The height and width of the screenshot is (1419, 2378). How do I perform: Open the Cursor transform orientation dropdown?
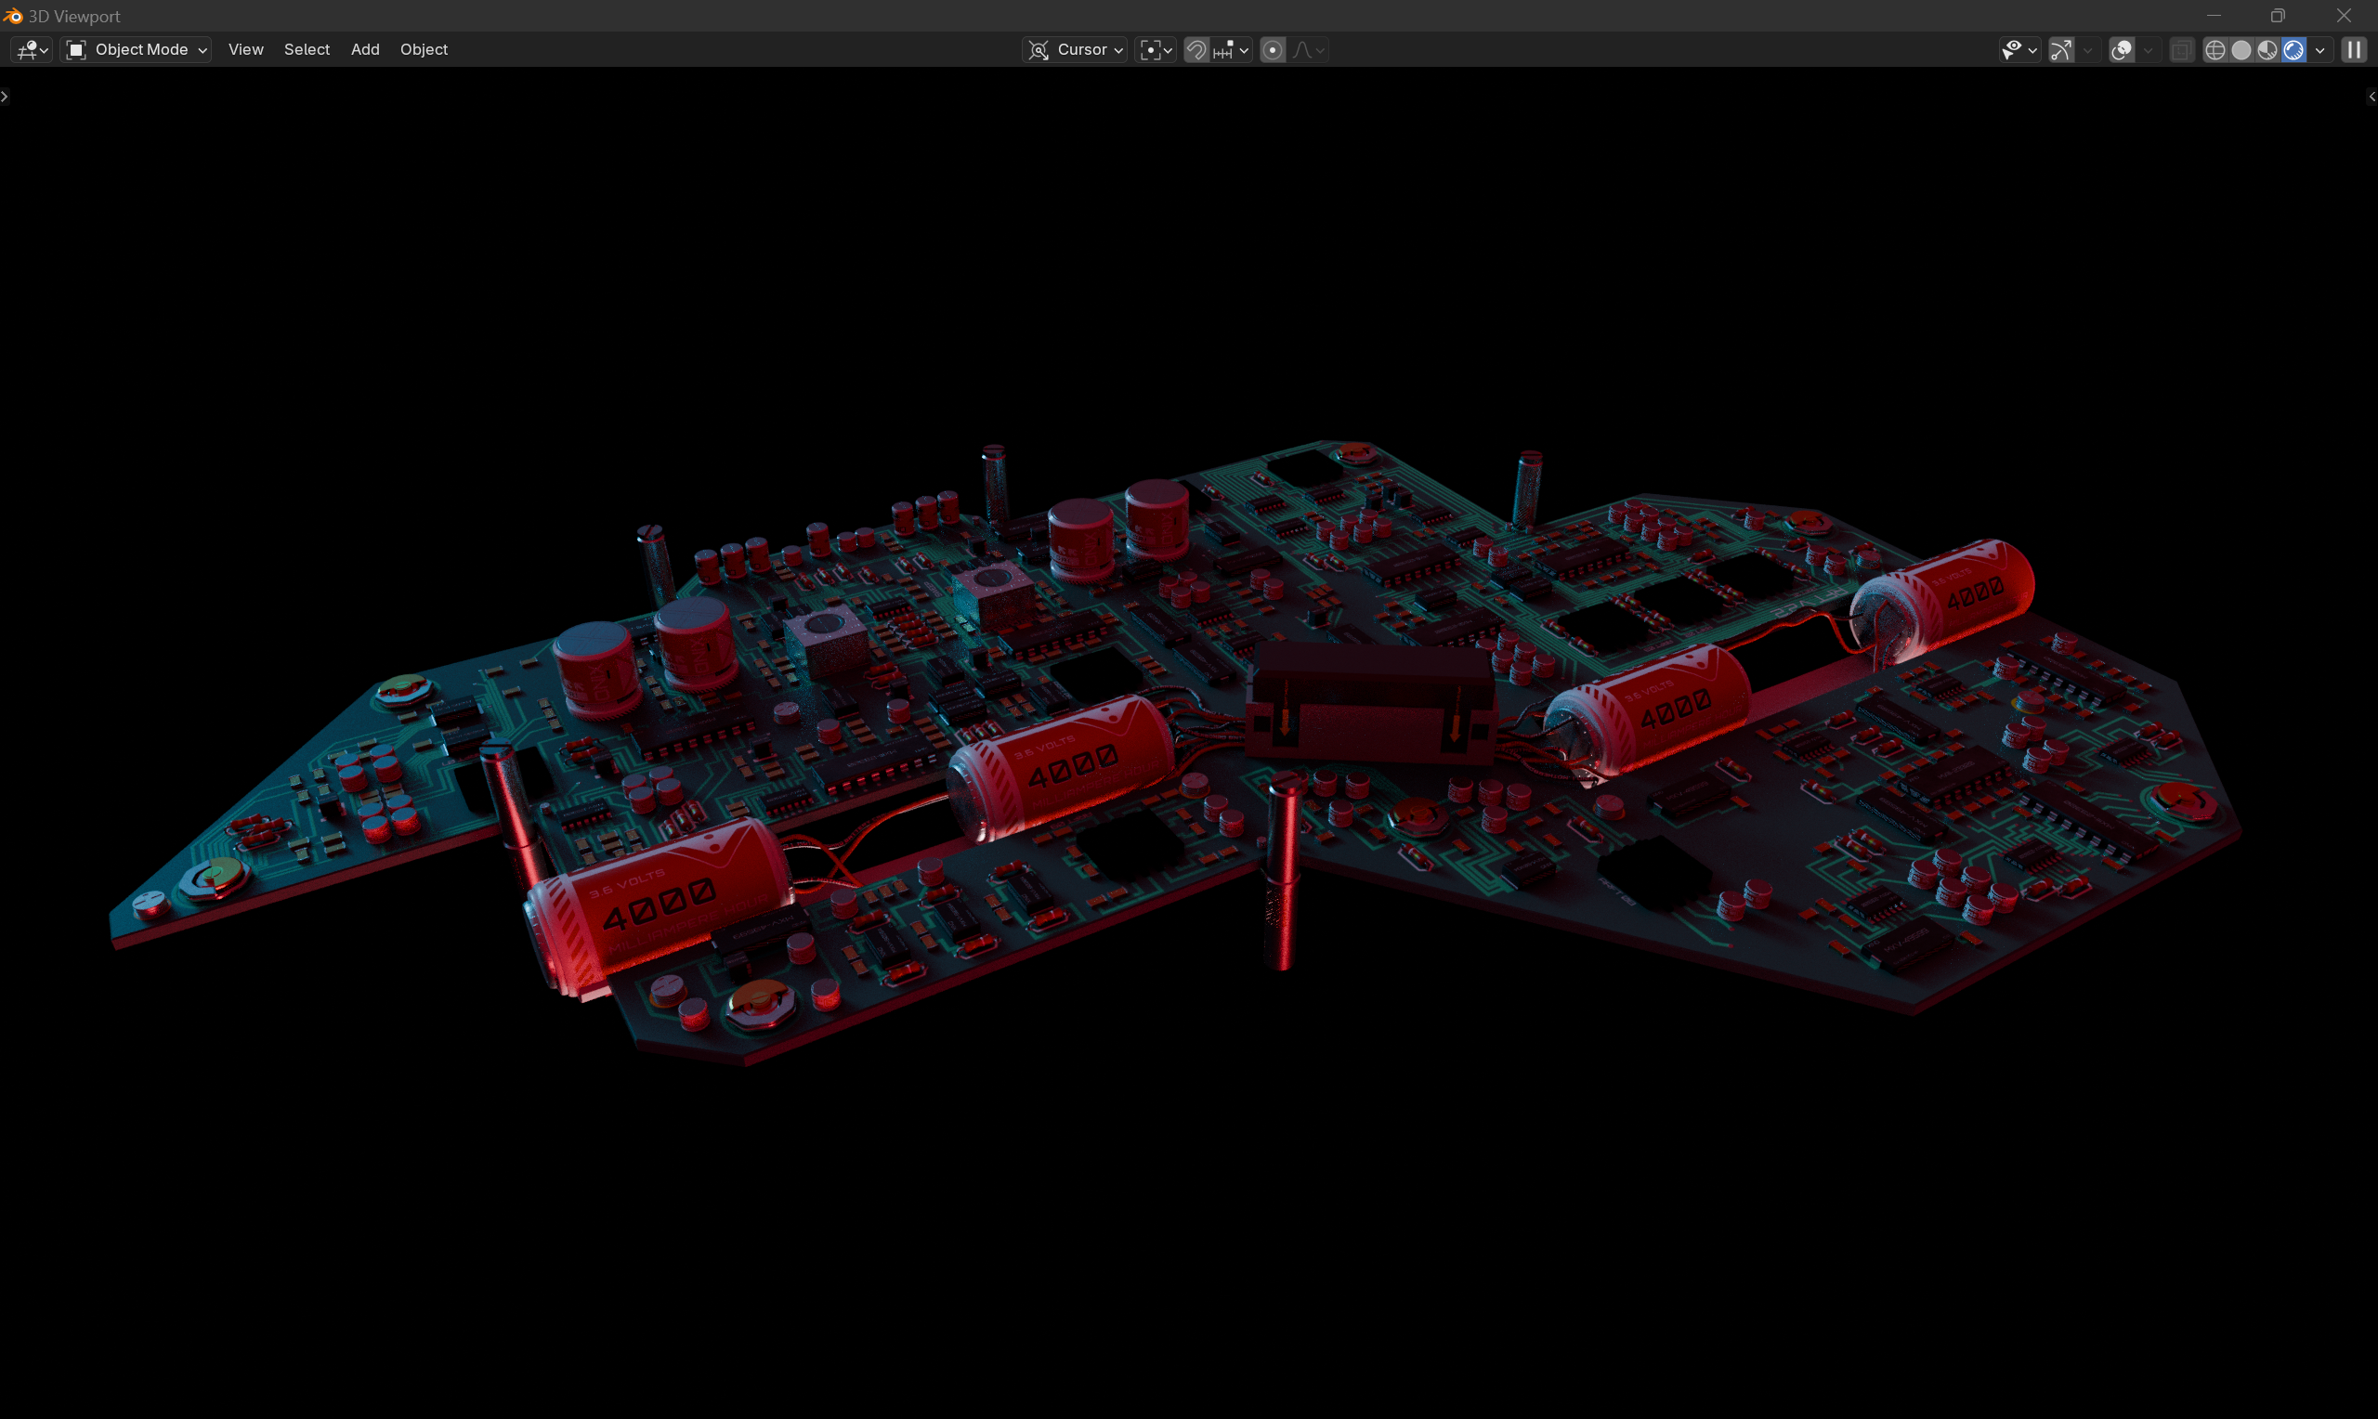[1075, 50]
